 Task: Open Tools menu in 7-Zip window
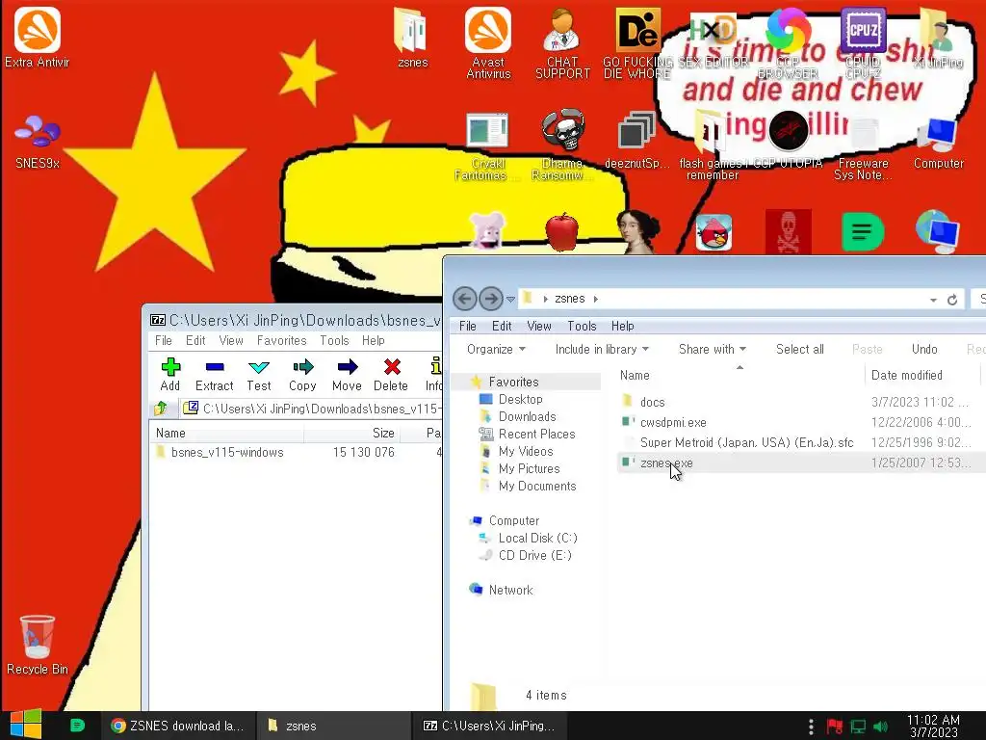point(334,340)
